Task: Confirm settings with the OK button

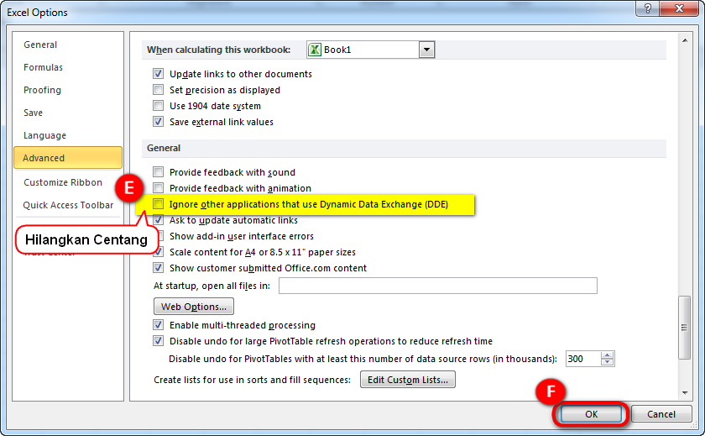Action: [x=591, y=414]
